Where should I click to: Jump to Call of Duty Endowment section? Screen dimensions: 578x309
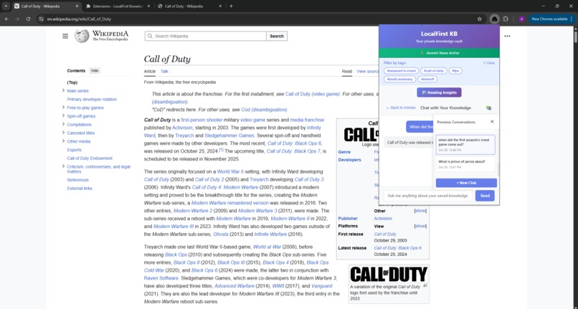90,158
